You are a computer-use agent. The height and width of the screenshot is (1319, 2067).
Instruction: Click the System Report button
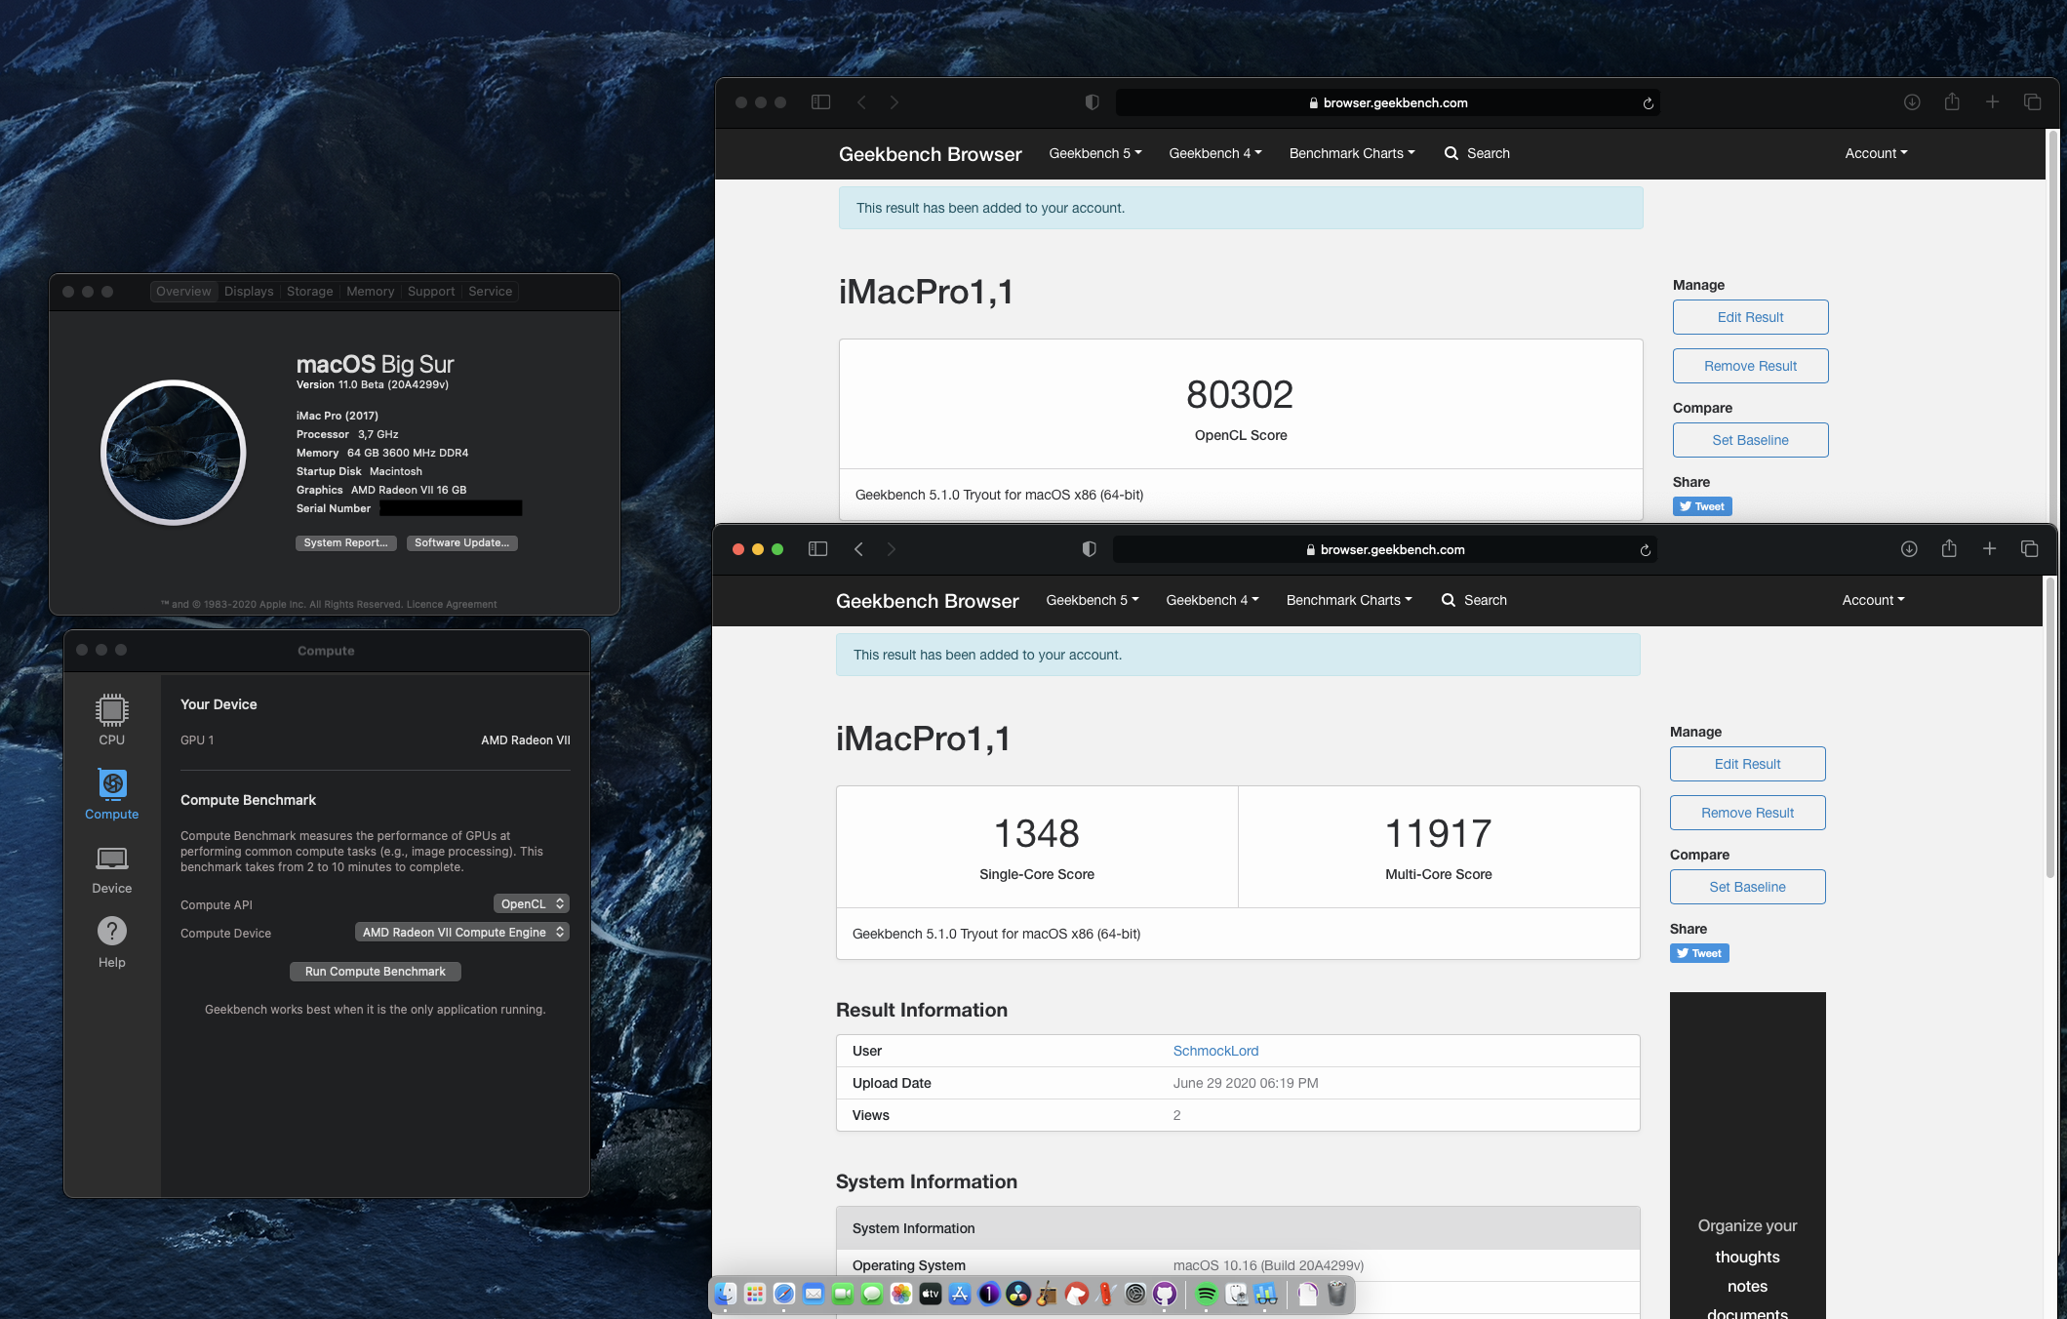click(345, 543)
